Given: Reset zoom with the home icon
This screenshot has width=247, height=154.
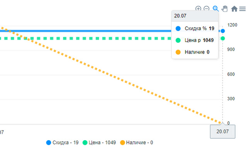Looking at the screenshot, I should tap(234, 8).
